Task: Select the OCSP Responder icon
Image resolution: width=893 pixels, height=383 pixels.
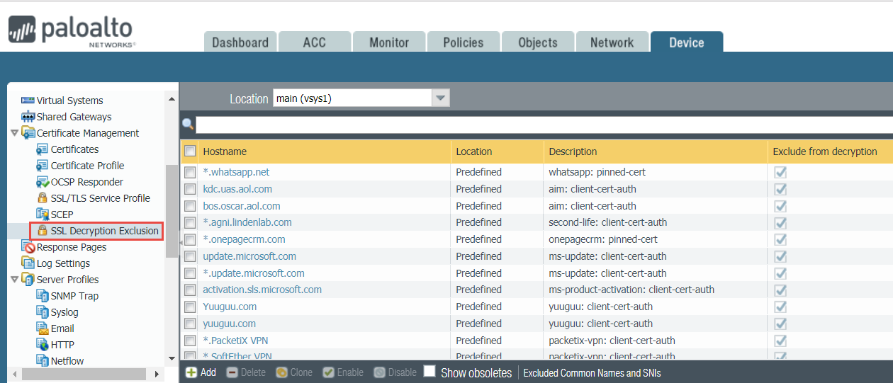Action: 43,182
